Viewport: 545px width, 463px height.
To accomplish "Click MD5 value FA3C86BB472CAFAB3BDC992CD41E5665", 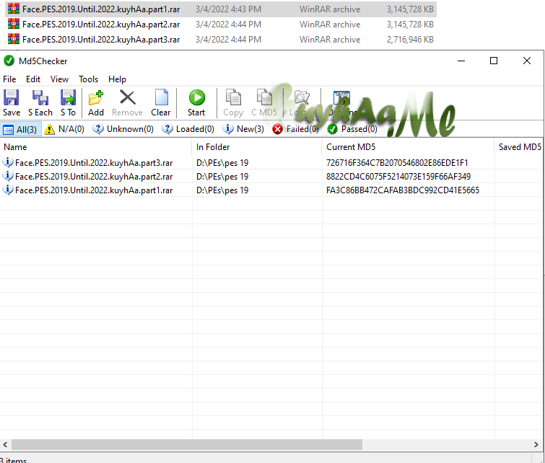I will [403, 190].
